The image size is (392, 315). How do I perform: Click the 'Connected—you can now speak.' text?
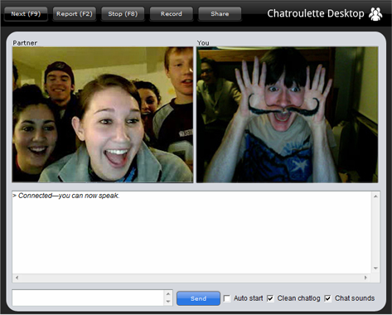click(x=69, y=196)
